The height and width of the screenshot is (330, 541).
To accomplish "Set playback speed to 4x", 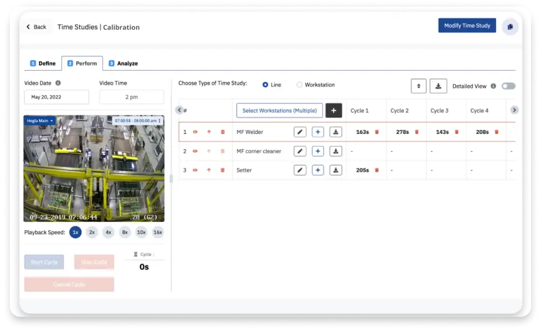I will (108, 232).
